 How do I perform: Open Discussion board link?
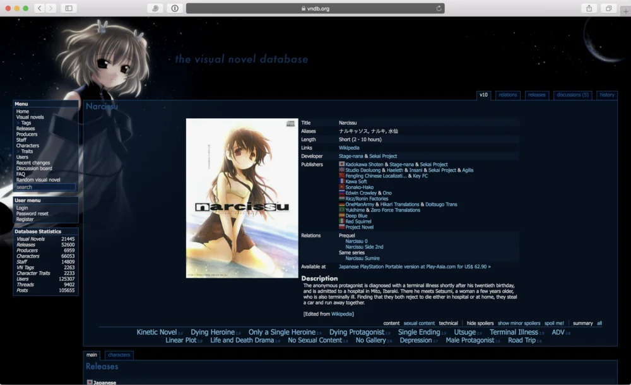(x=34, y=169)
